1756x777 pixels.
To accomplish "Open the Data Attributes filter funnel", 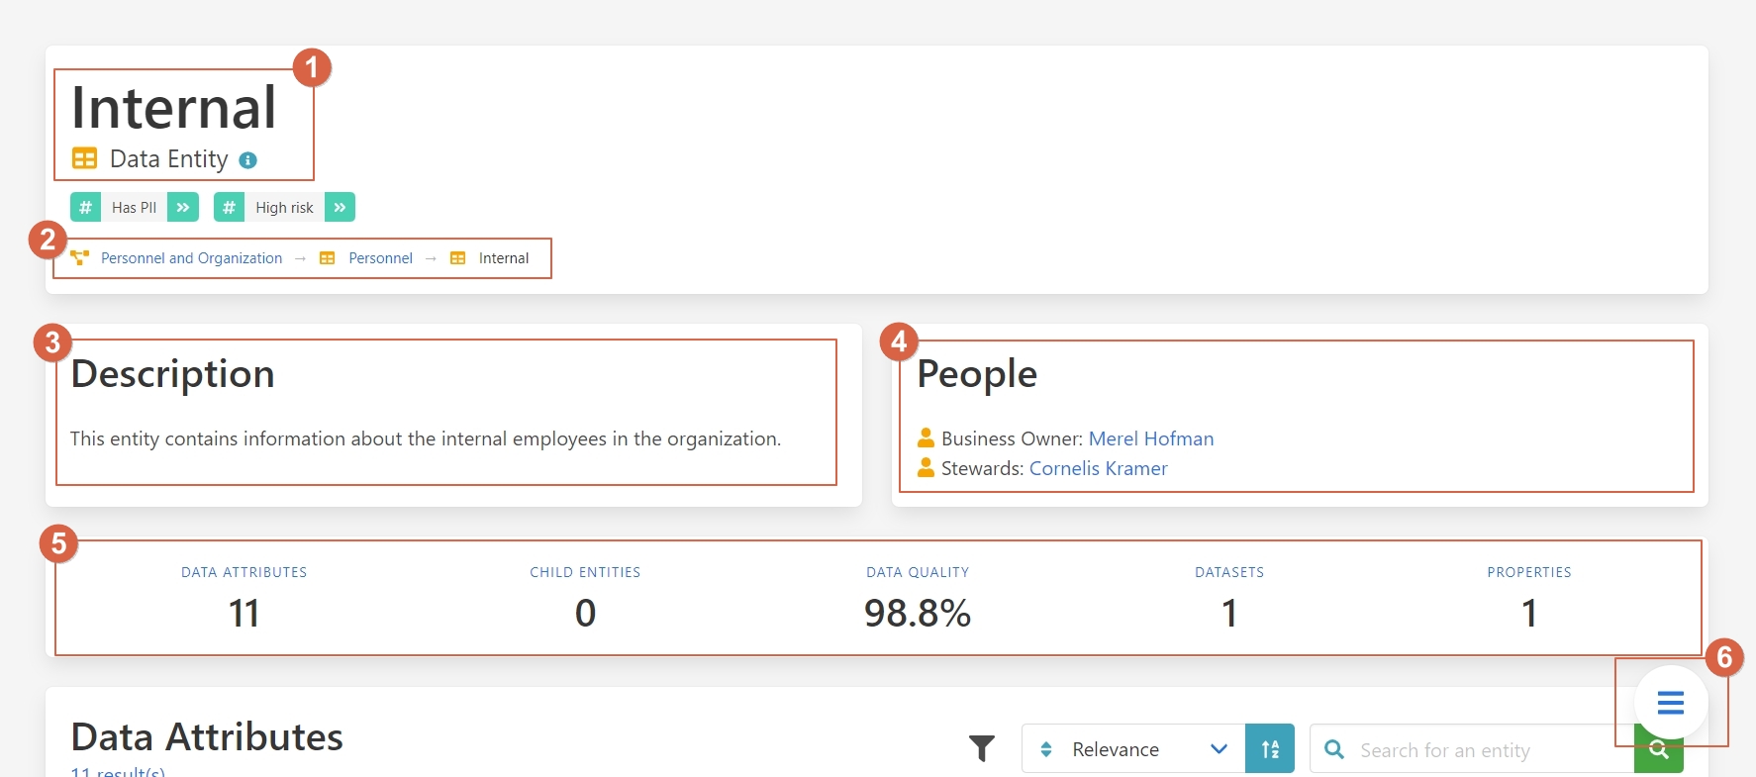I will 982,748.
